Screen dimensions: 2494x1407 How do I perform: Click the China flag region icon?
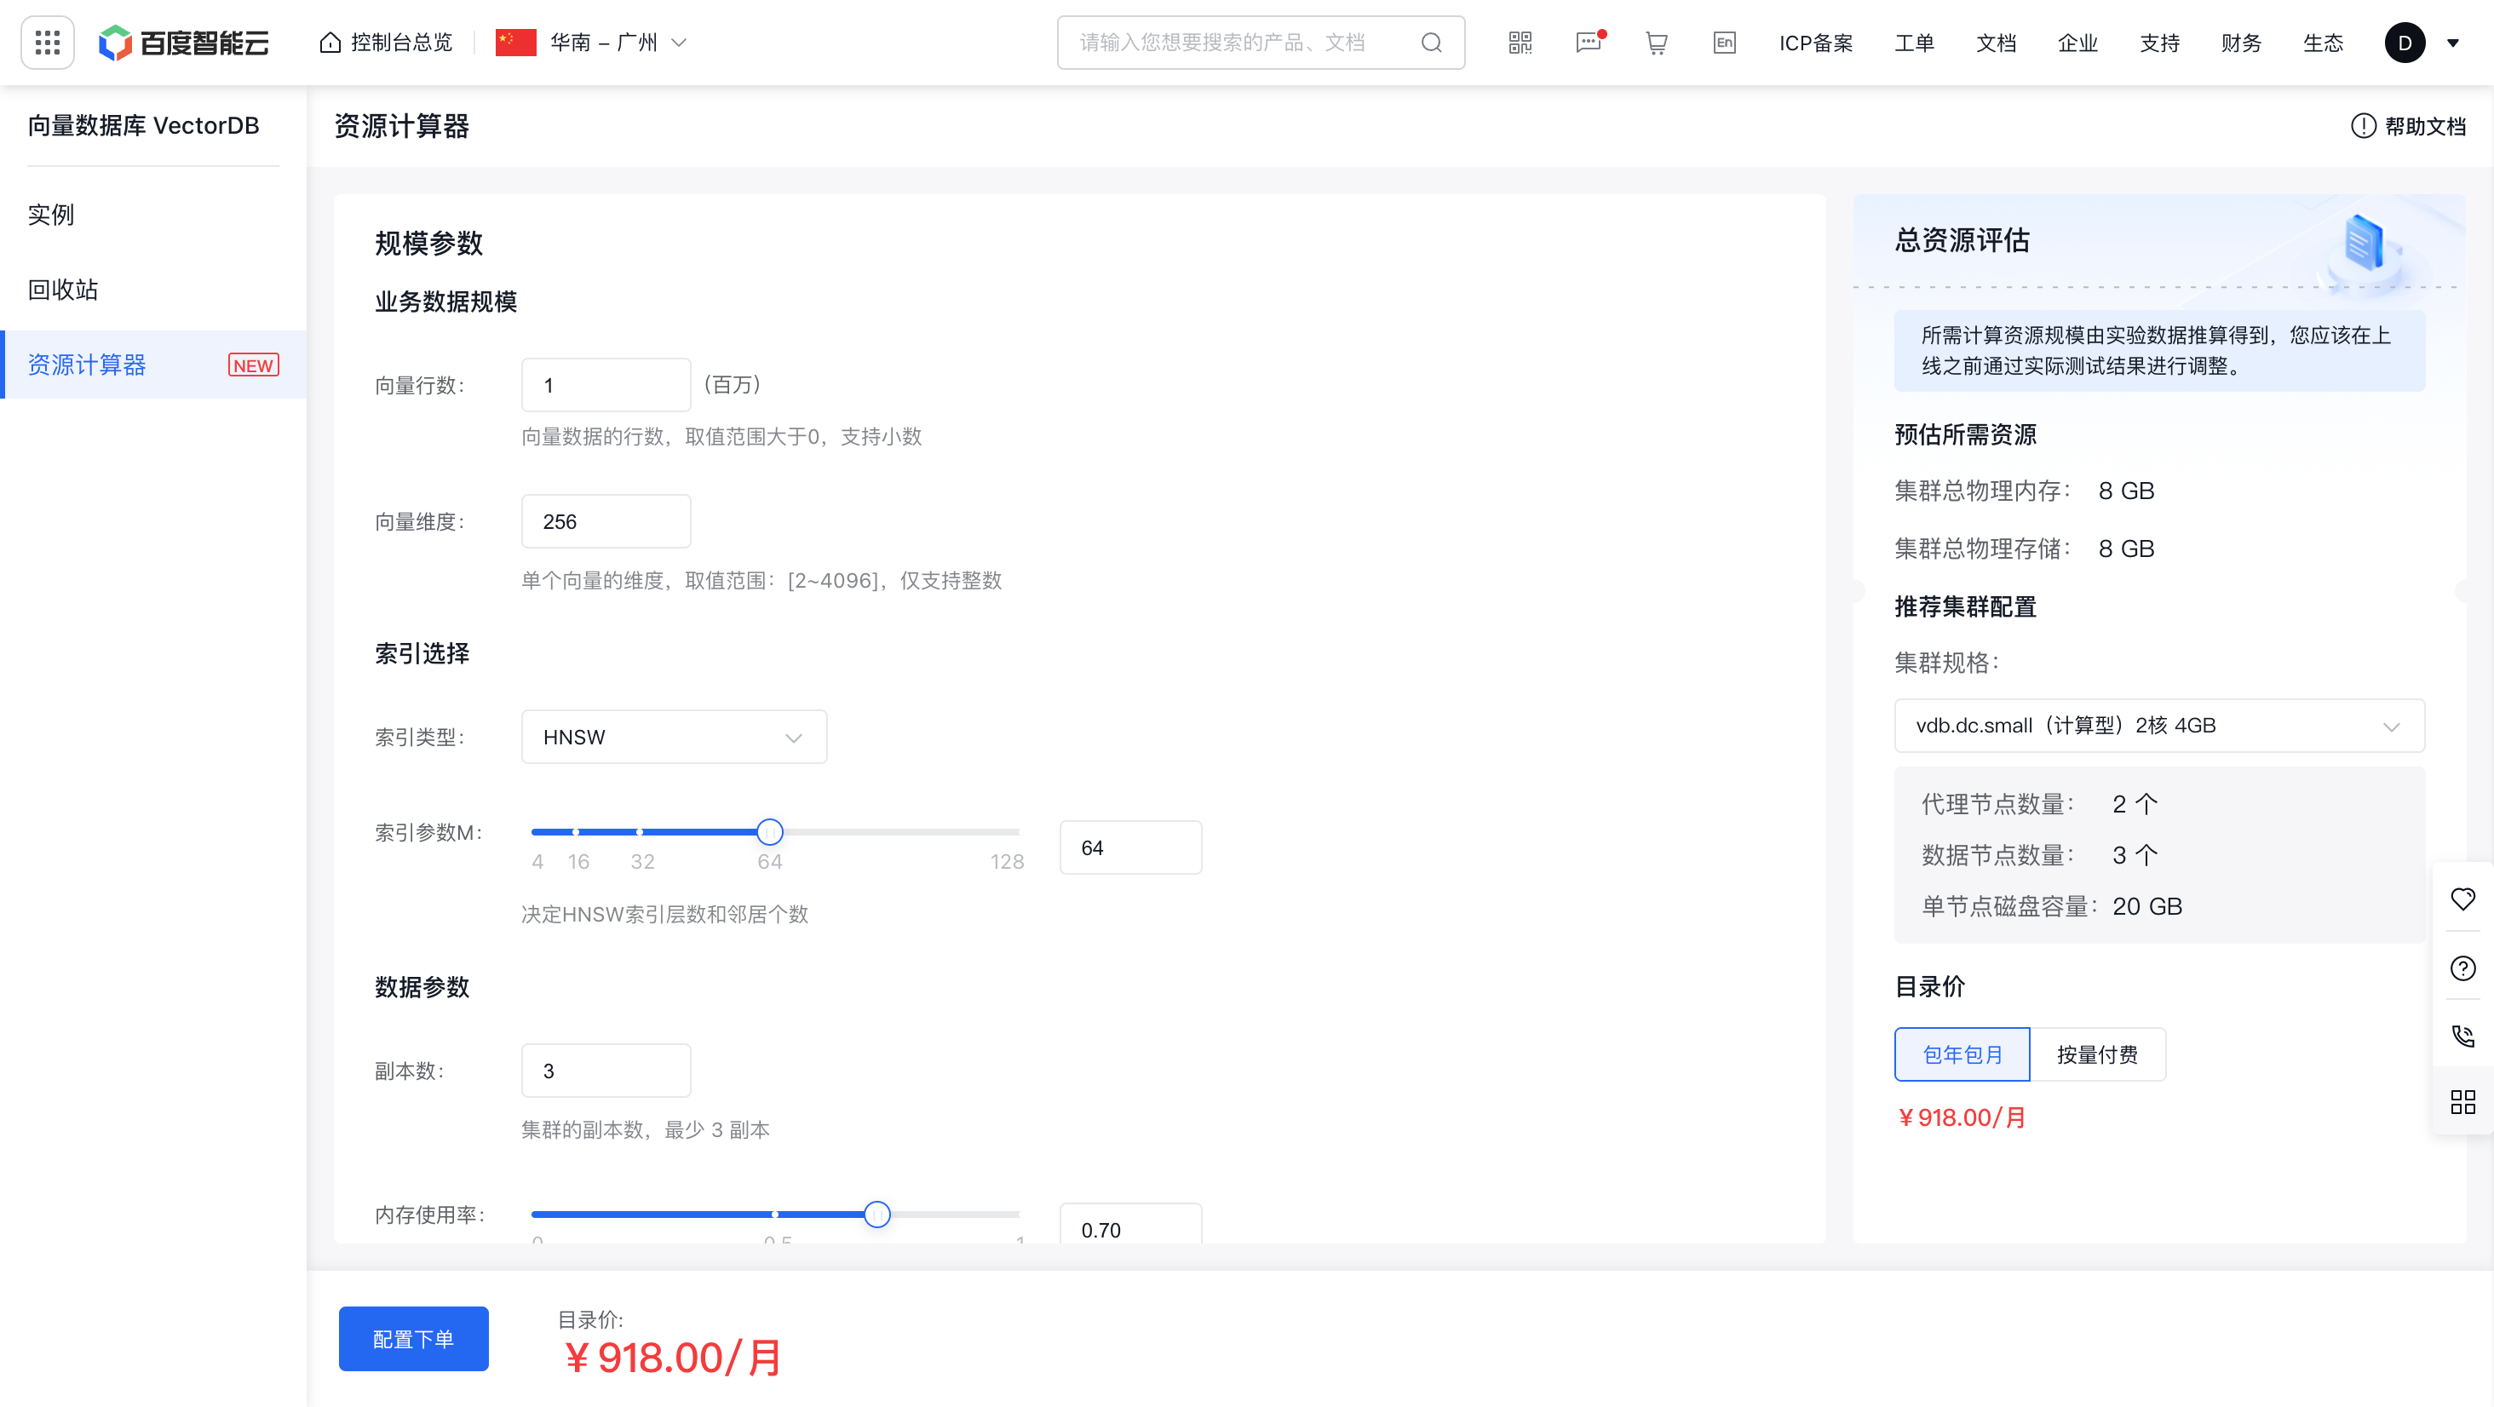pyautogui.click(x=516, y=43)
